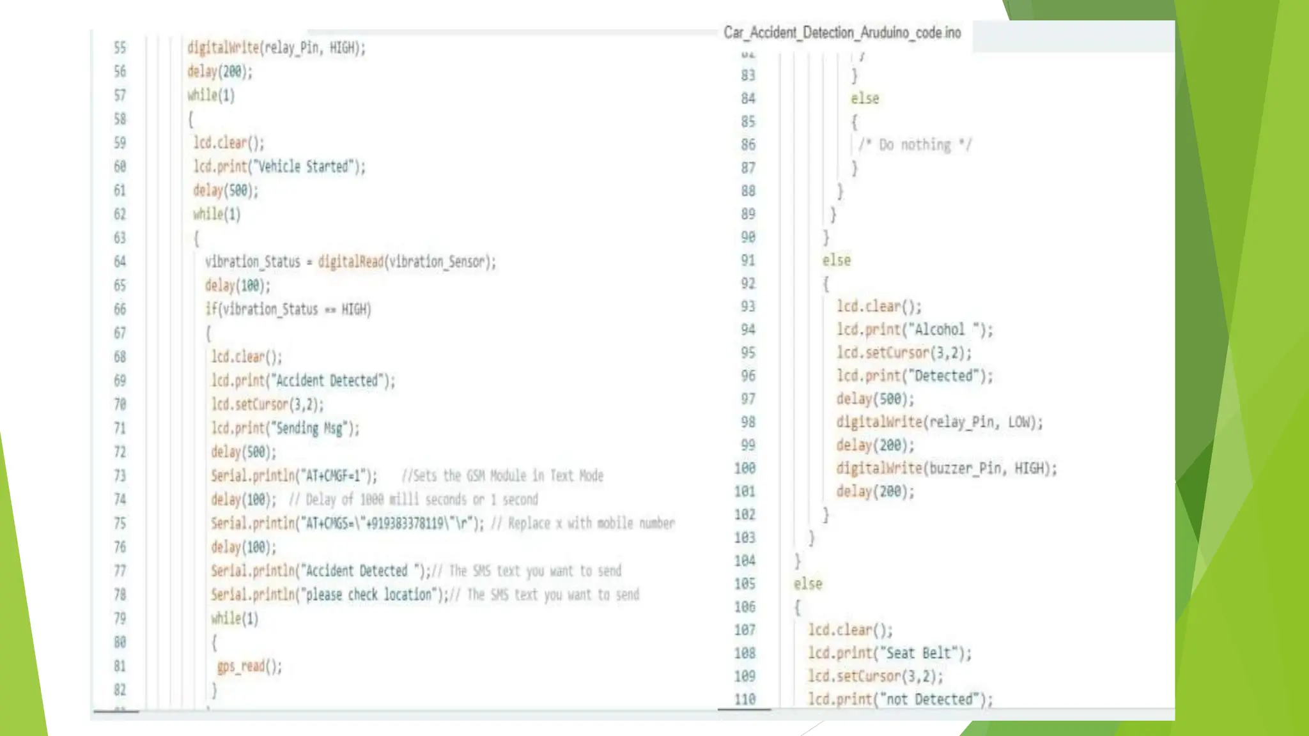Image resolution: width=1309 pixels, height=736 pixels.
Task: Click the if(vibration_Status == HIGH) statement
Action: point(288,309)
